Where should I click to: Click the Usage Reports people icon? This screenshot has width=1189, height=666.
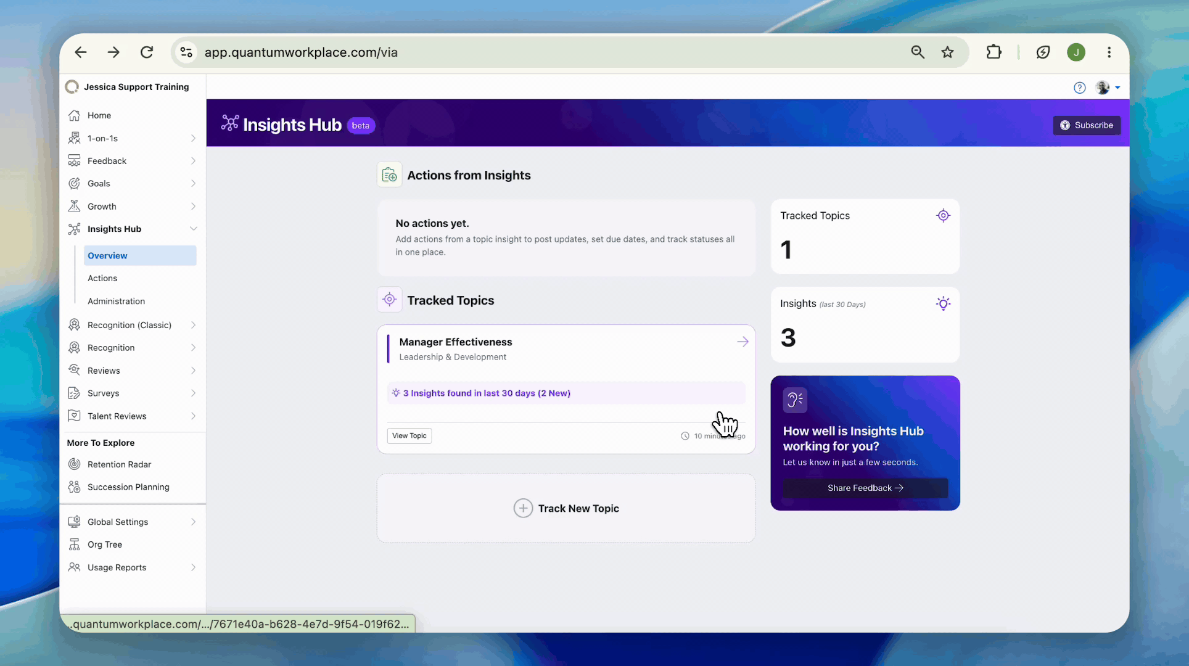(x=74, y=567)
